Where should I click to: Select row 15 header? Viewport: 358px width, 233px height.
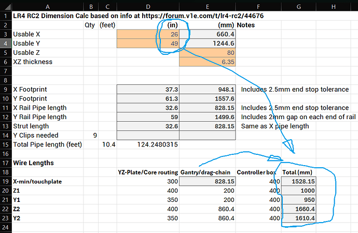pyautogui.click(x=6, y=144)
